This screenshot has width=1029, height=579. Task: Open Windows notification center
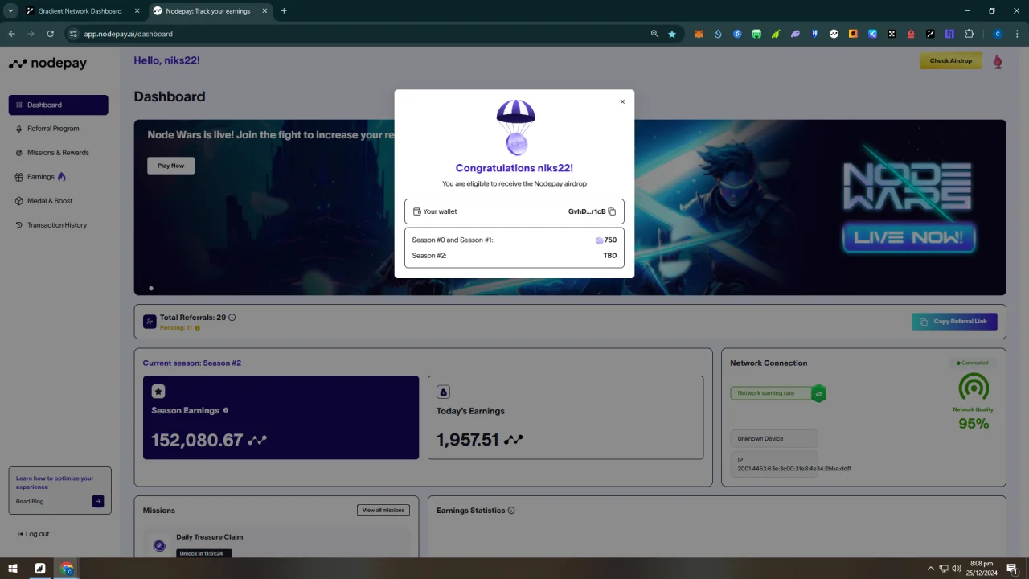point(1012,569)
